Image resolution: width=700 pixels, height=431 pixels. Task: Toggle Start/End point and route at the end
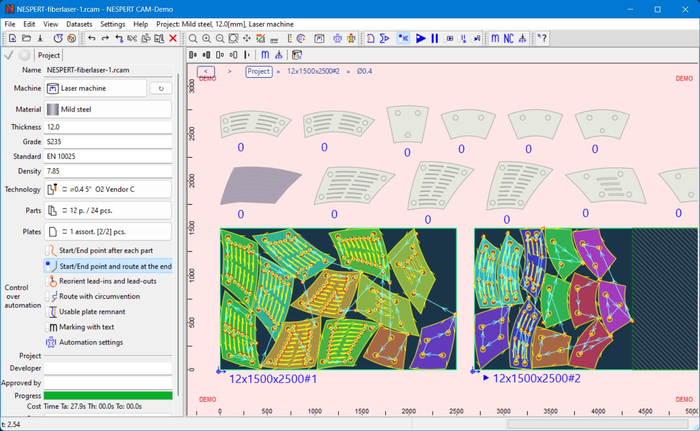[109, 266]
